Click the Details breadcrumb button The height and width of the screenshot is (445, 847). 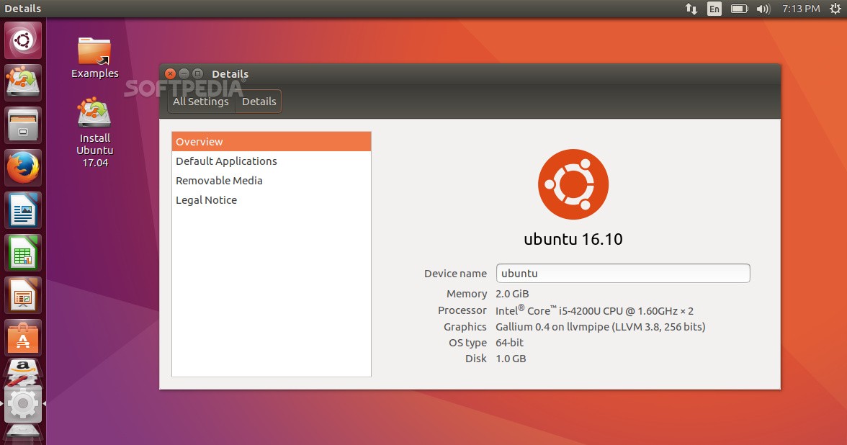click(259, 102)
